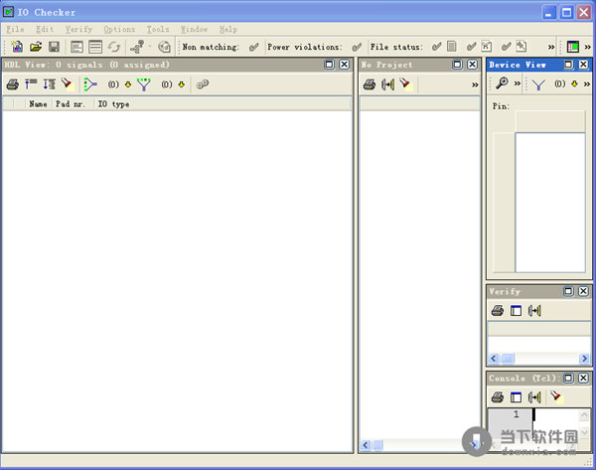The height and width of the screenshot is (470, 596).
Task: Create a new project from main toolbar
Action: 17,47
